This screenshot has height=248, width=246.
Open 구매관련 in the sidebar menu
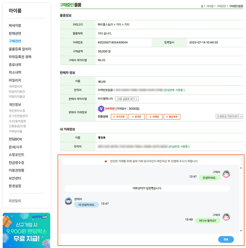pos(15,41)
